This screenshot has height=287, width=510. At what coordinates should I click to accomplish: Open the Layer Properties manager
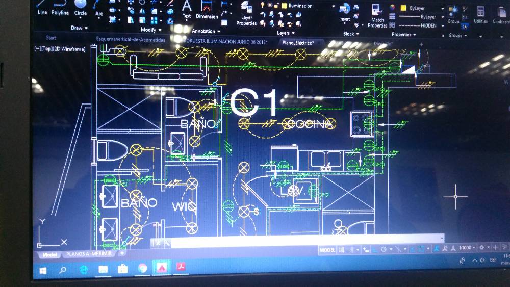(246, 14)
